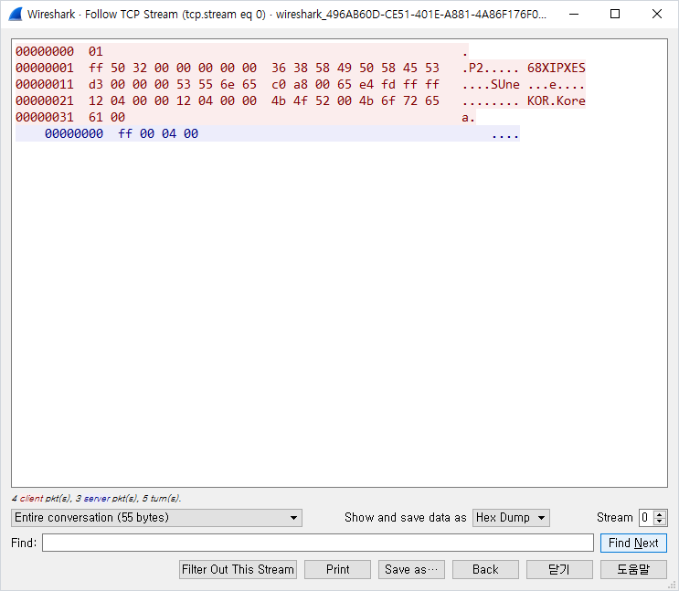Click the Find Next button

633,543
